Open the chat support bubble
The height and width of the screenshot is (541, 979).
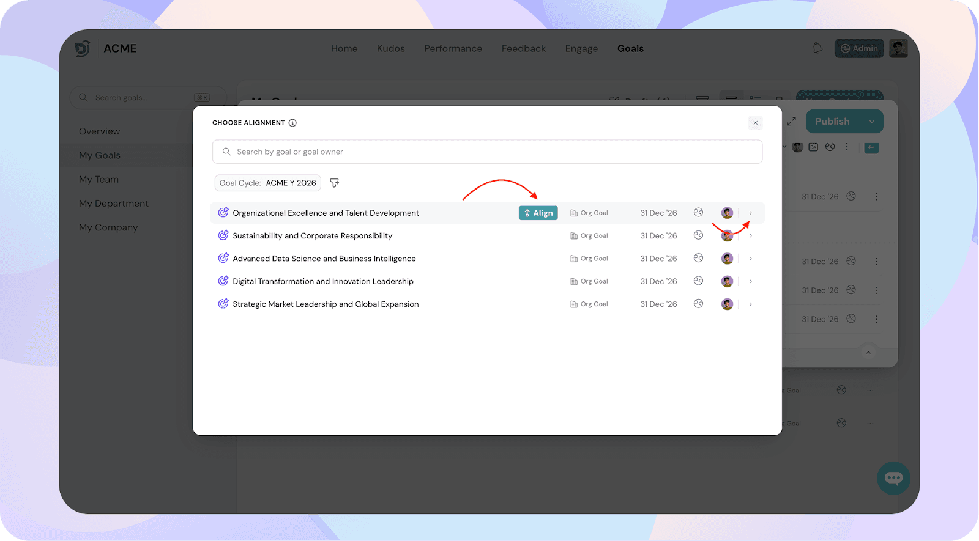click(893, 478)
